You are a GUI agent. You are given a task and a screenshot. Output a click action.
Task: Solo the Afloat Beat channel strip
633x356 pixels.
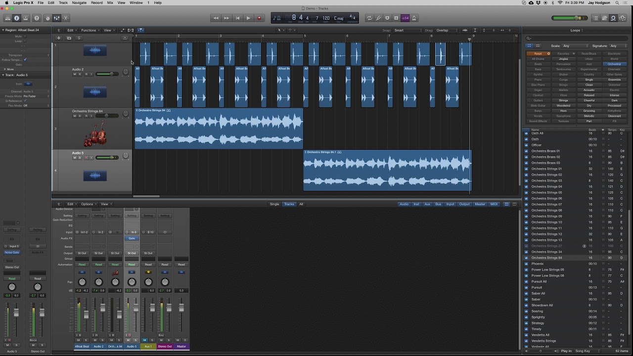pyautogui.click(x=86, y=340)
